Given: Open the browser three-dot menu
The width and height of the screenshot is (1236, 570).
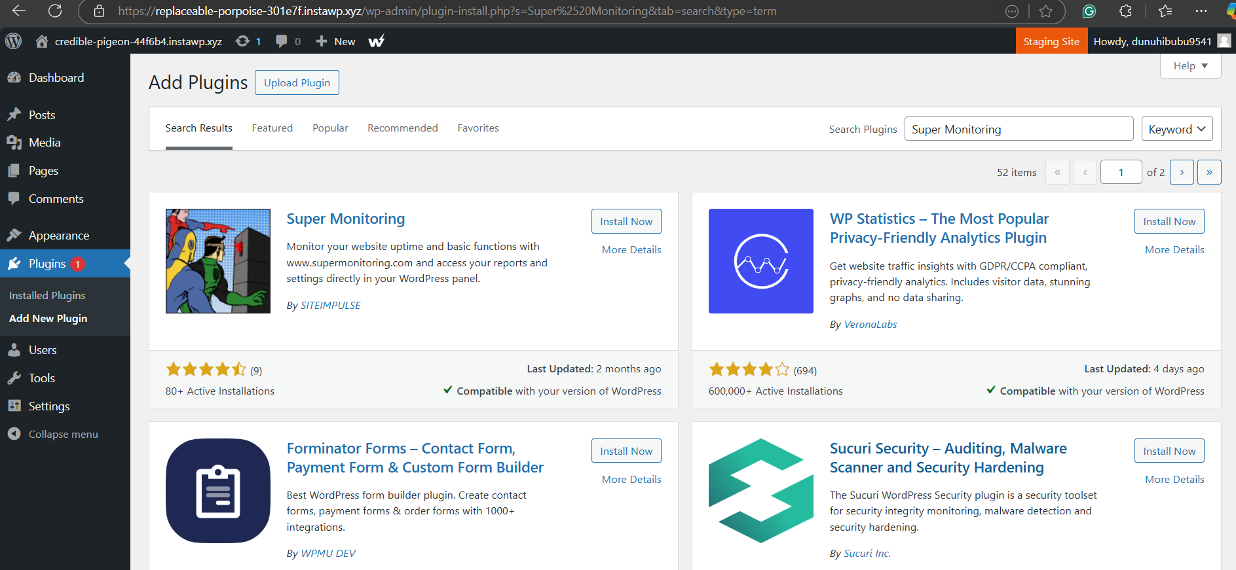Looking at the screenshot, I should point(1201,11).
